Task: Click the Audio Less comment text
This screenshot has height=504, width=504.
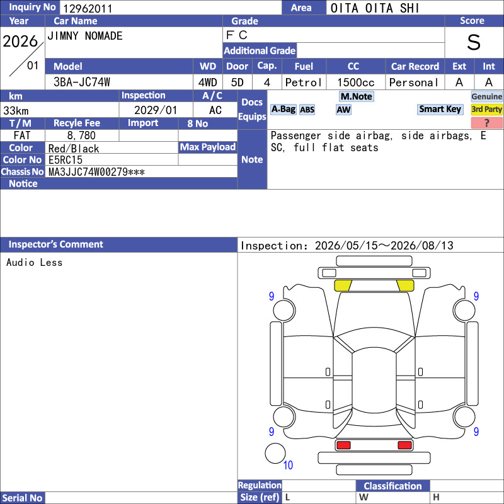Action: (35, 263)
